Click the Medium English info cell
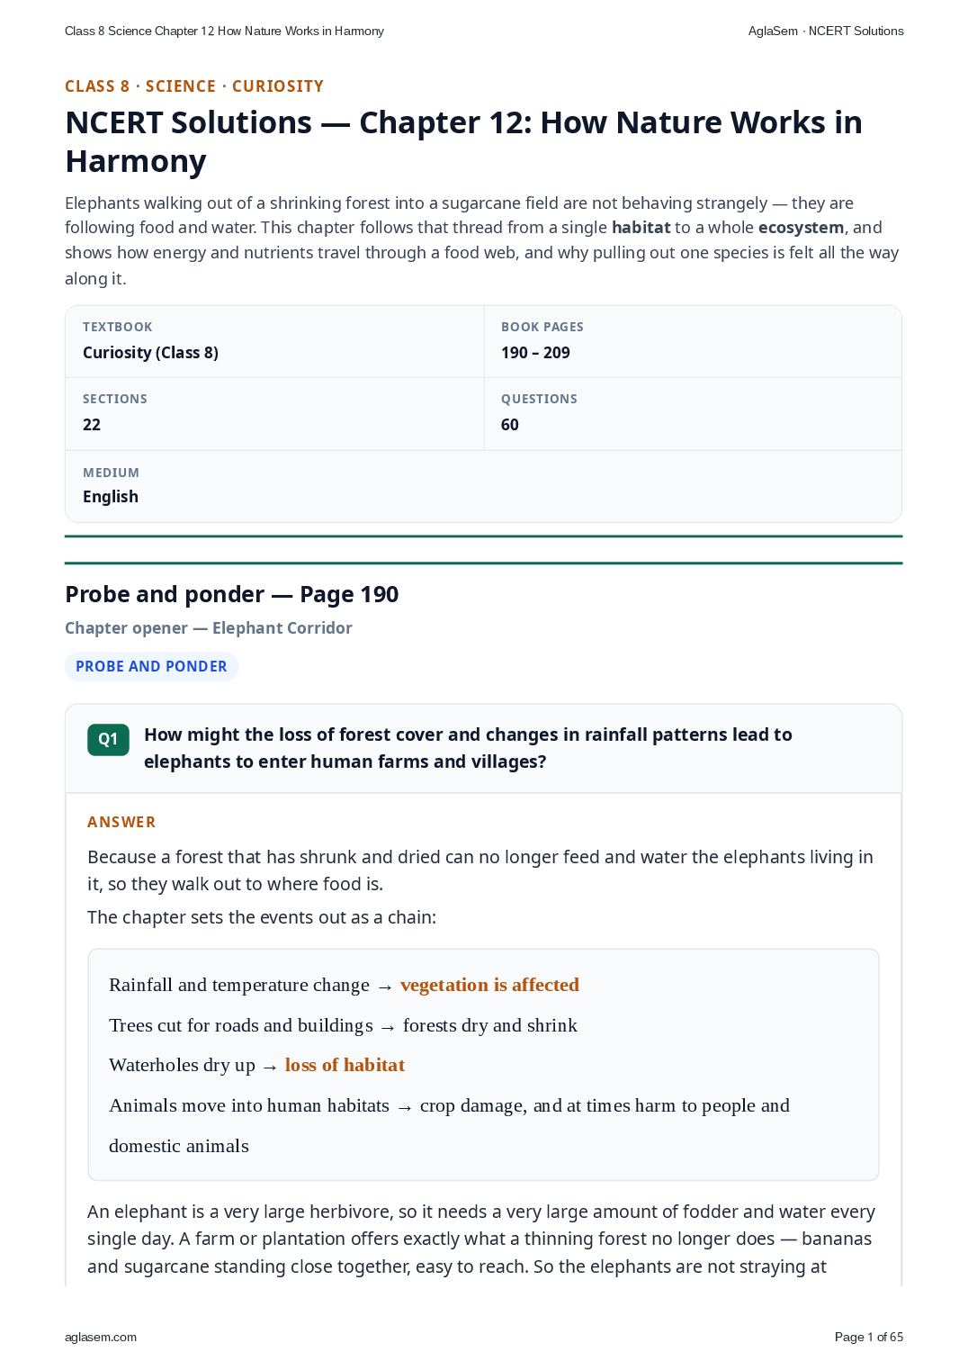 pos(483,486)
